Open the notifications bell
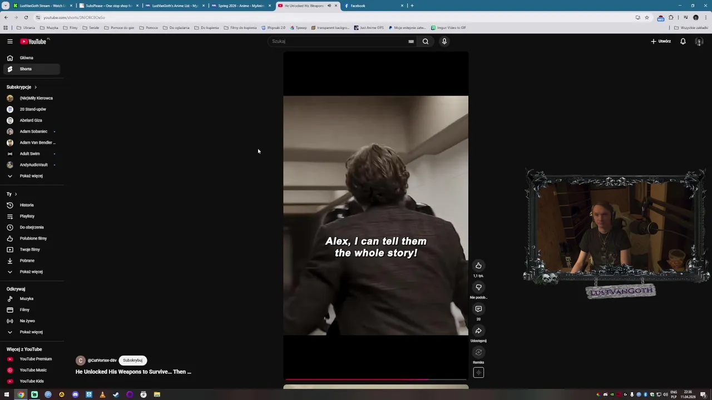The height and width of the screenshot is (400, 712). pyautogui.click(x=683, y=41)
